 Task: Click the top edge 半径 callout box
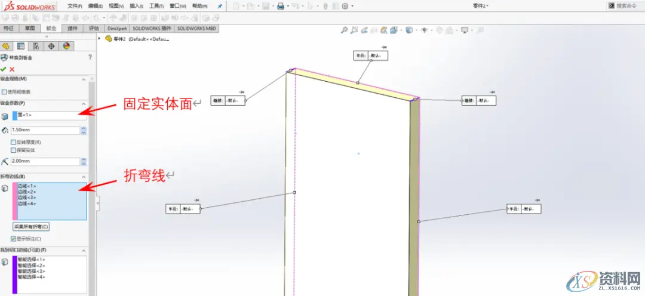(371, 55)
